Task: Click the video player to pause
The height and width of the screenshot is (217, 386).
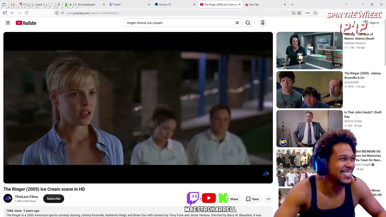Action: [138, 108]
